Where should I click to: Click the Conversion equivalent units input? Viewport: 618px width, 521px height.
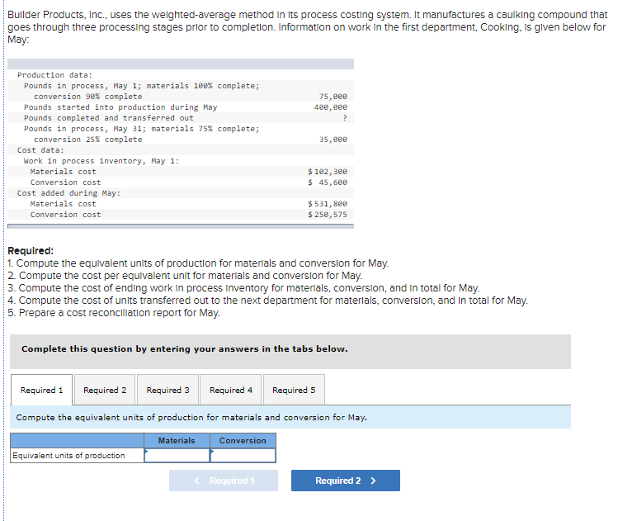(243, 455)
